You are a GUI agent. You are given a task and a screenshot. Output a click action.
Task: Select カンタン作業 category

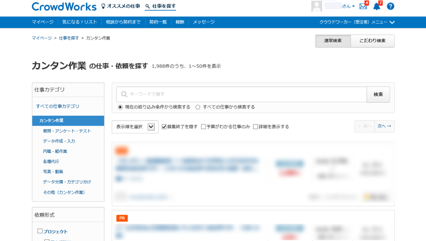68,120
